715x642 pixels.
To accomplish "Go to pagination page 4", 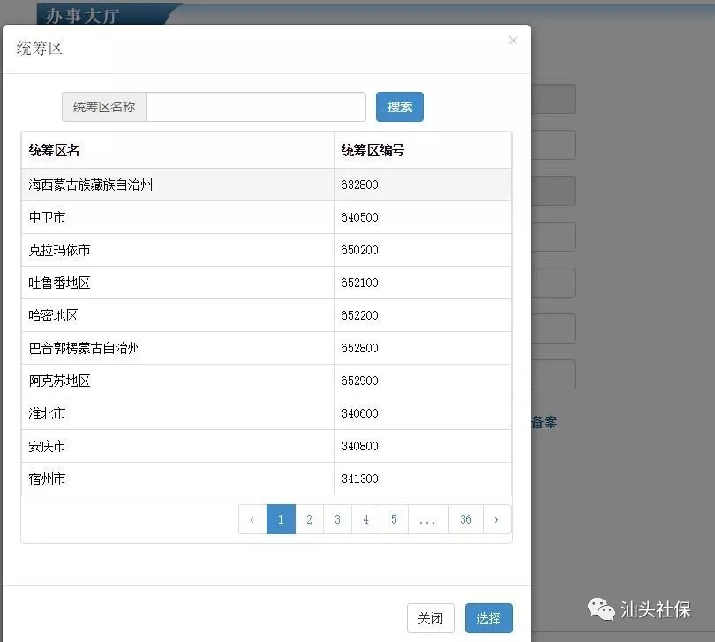I will point(365,519).
